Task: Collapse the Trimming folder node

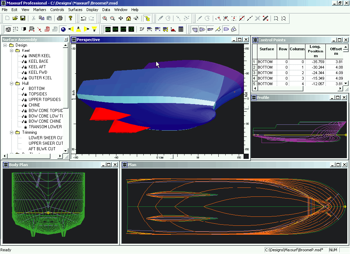Action: click(x=12, y=132)
